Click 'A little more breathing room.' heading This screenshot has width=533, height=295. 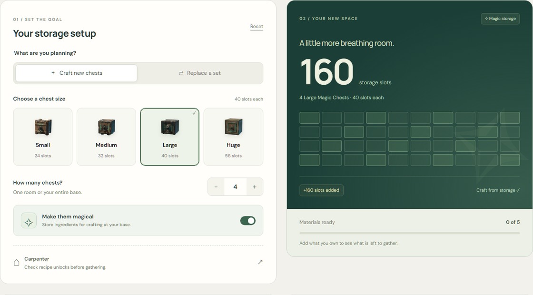click(347, 43)
